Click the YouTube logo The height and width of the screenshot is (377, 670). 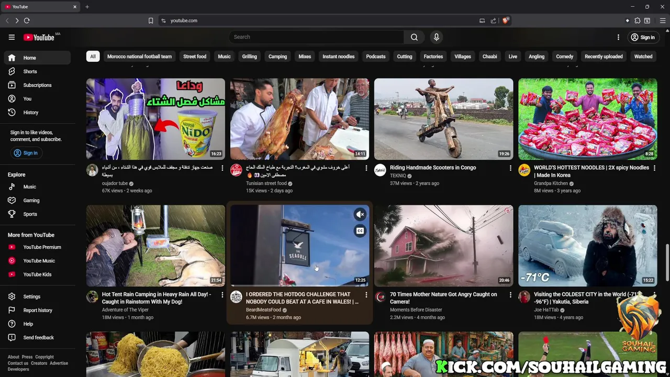[x=39, y=37]
